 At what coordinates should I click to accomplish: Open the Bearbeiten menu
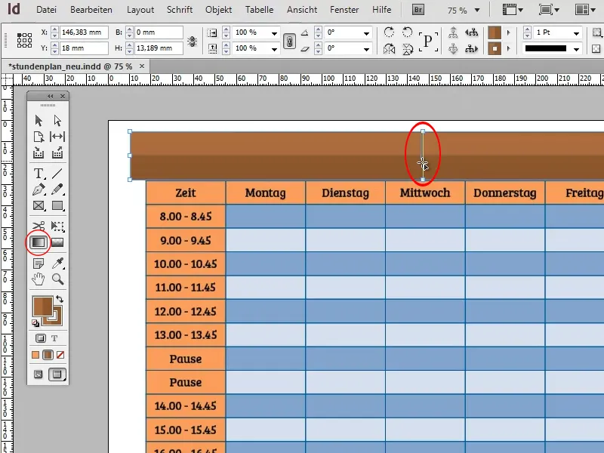(x=91, y=10)
